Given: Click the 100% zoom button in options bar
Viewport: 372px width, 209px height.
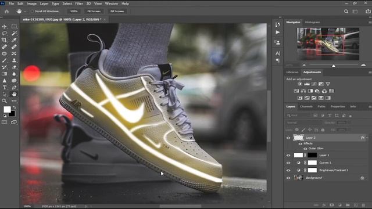Looking at the screenshot, I should pyautogui.click(x=74, y=12).
